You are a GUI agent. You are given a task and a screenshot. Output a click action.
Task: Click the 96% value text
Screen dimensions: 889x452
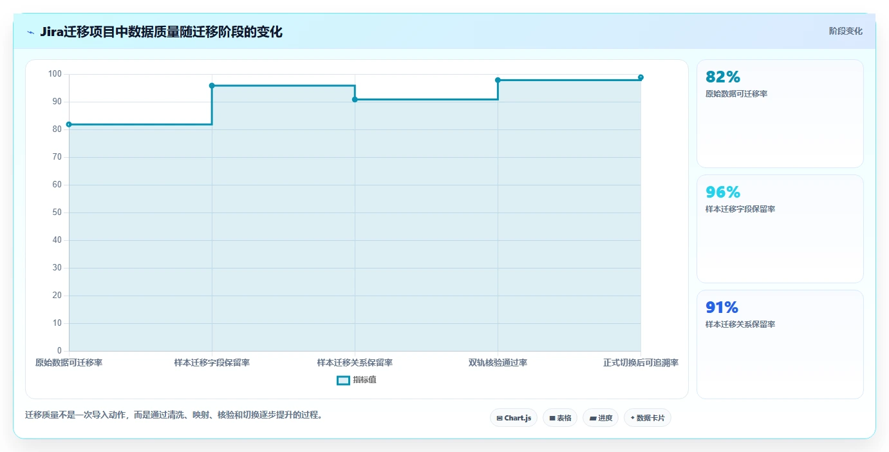[723, 193]
